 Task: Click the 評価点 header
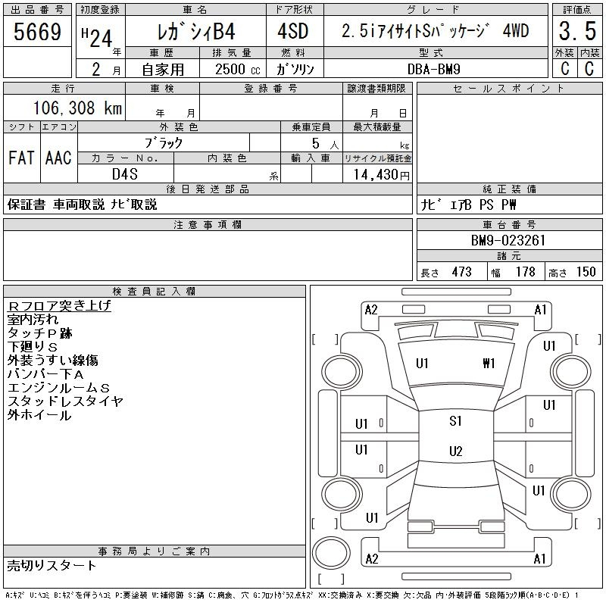(577, 10)
